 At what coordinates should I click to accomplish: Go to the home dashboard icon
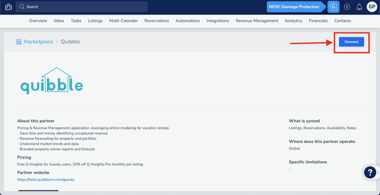pyautogui.click(x=9, y=7)
